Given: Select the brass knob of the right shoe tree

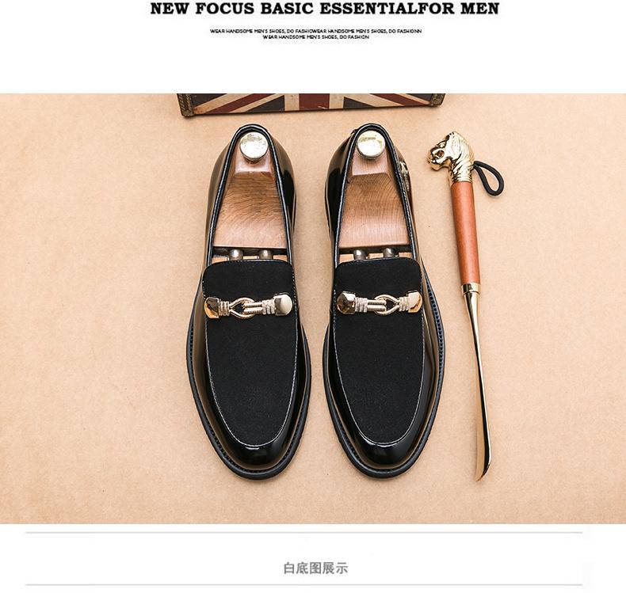Looking at the screenshot, I should click(x=371, y=145).
